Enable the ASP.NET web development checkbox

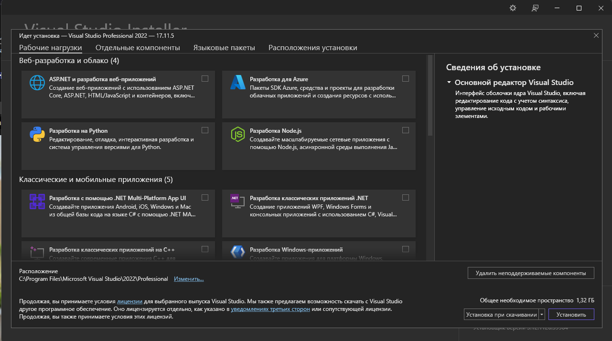(205, 79)
